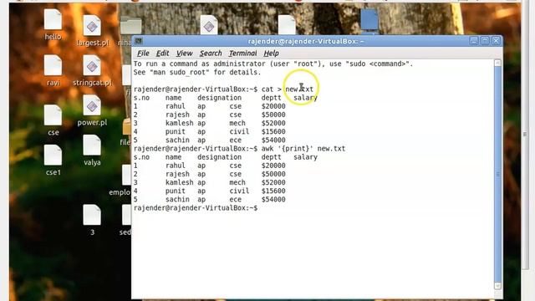This screenshot has height=301, width=535.
Task: Open the hello file icon on desktop
Action: 53,20
